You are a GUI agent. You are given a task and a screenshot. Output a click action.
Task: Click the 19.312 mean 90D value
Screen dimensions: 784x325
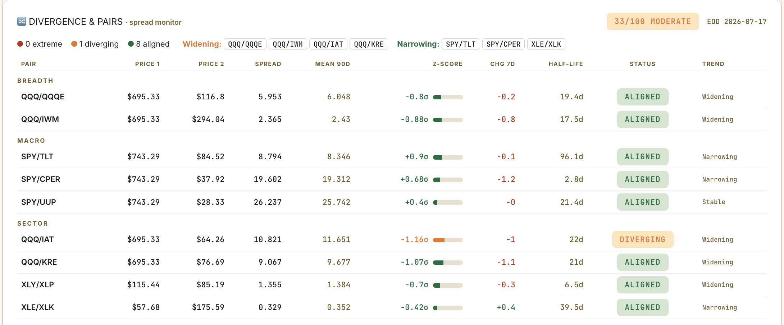[336, 179]
